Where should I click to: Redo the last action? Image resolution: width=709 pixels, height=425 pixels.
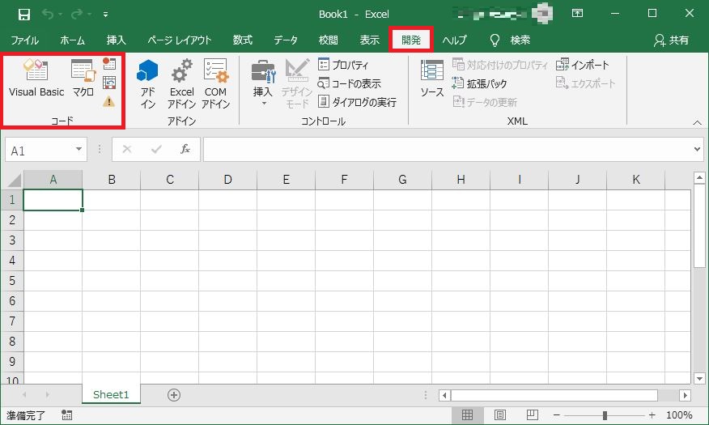77,14
